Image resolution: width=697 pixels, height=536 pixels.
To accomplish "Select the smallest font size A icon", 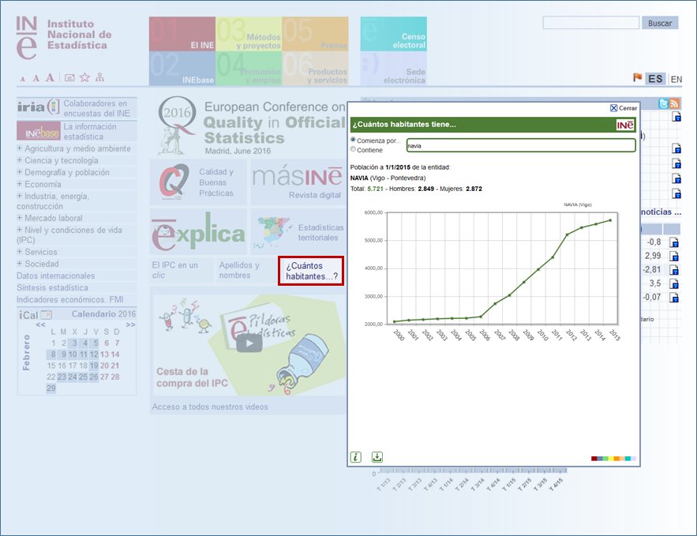I will (23, 79).
